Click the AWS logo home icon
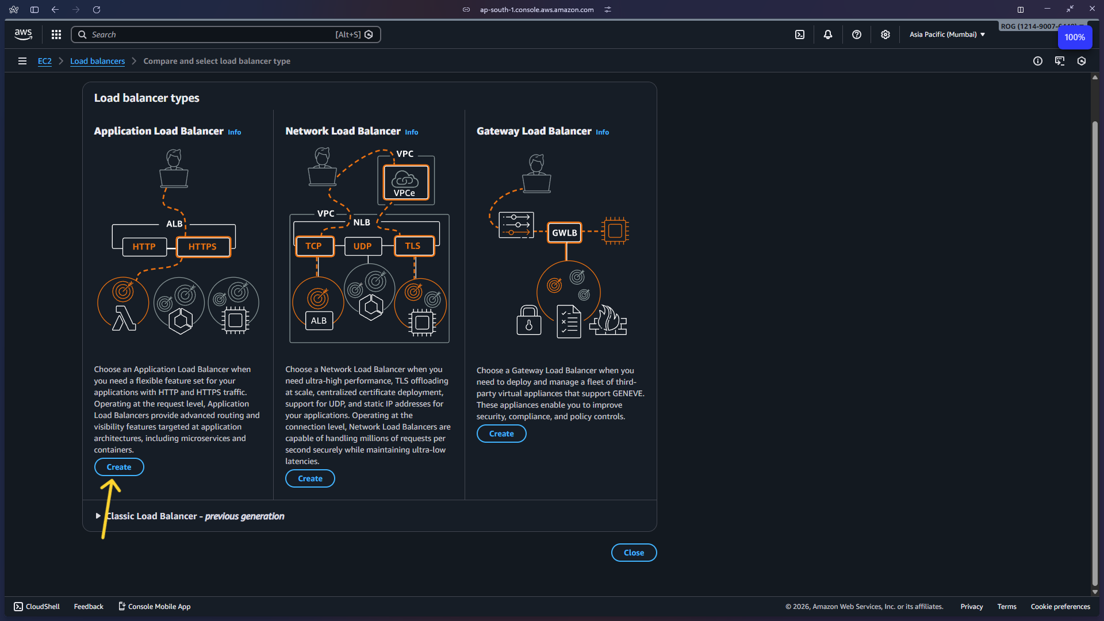 coord(23,34)
